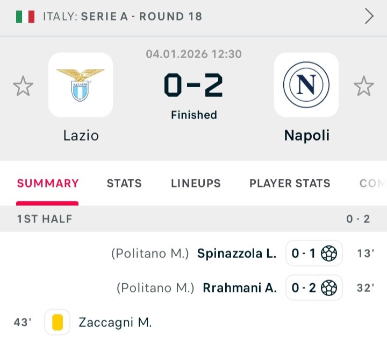Click the 1st Half section header

(x=45, y=219)
